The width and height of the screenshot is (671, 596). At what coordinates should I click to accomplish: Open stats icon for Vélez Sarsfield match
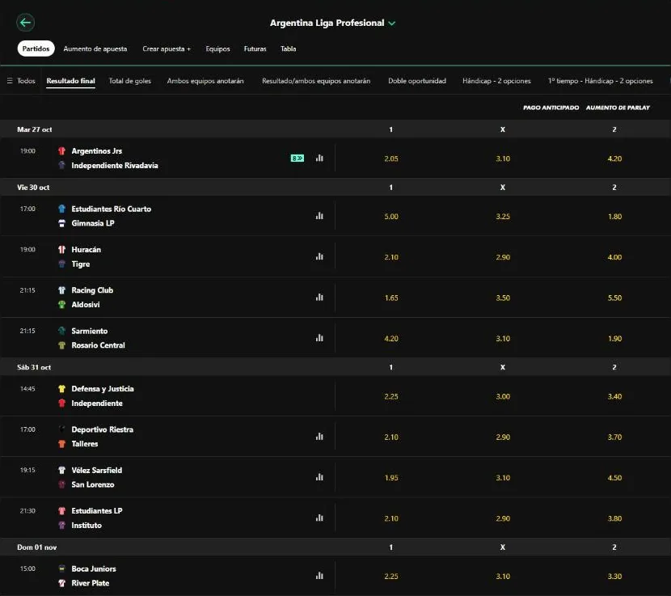coord(319,477)
